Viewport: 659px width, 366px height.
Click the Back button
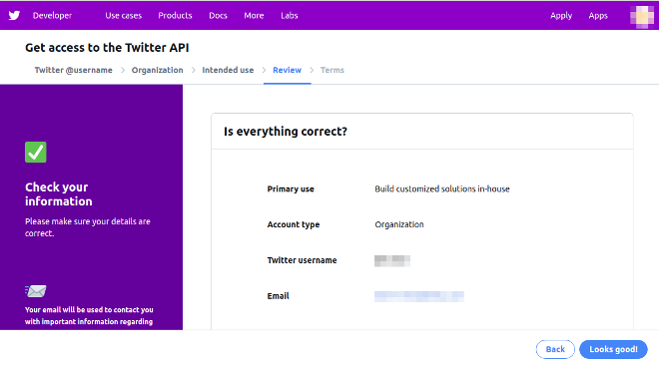pos(555,349)
